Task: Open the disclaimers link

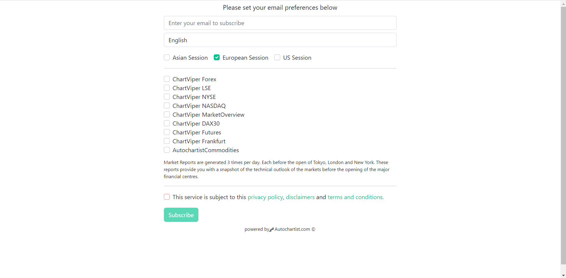Action: (x=300, y=197)
